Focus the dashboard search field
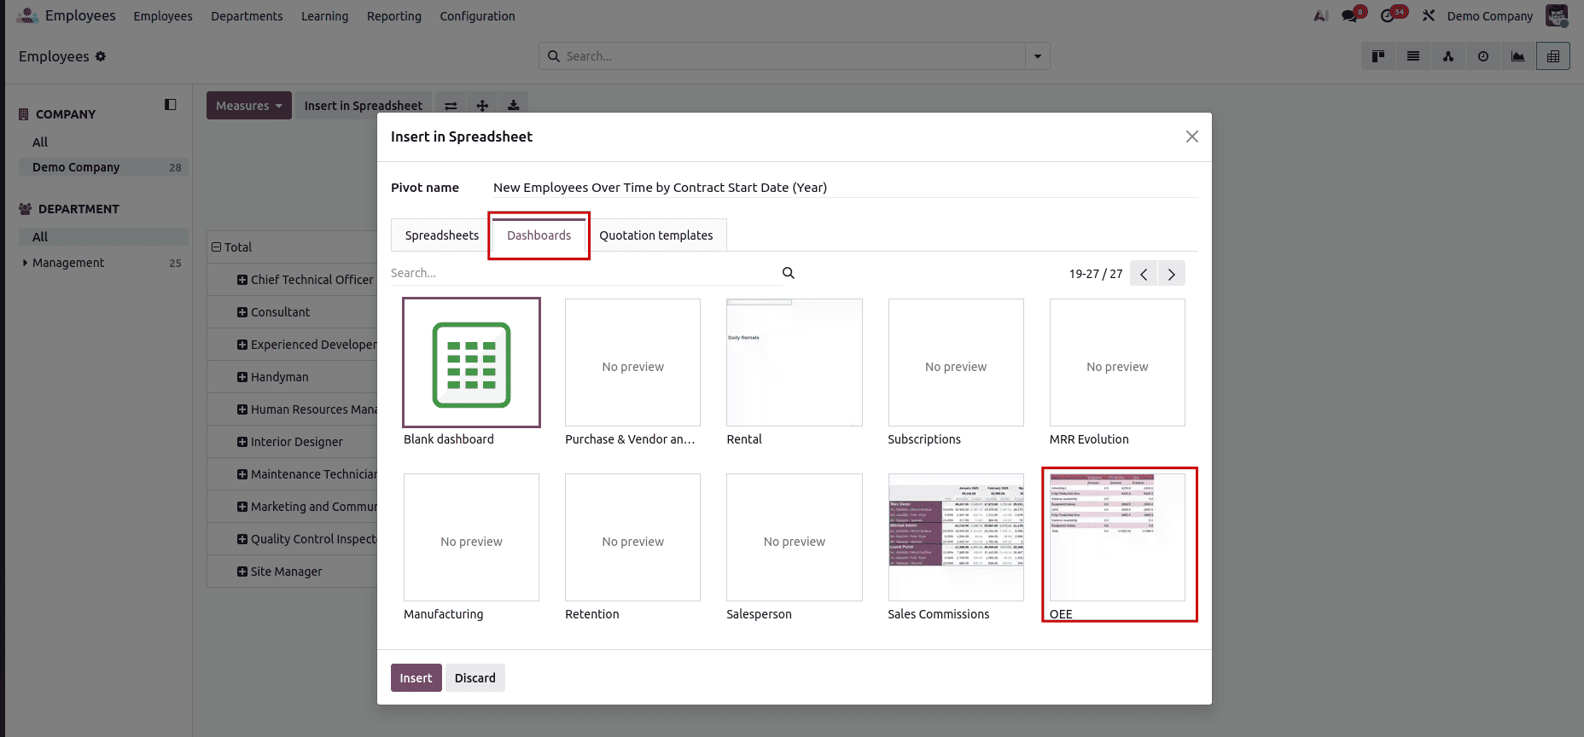The width and height of the screenshot is (1584, 737). [x=585, y=273]
